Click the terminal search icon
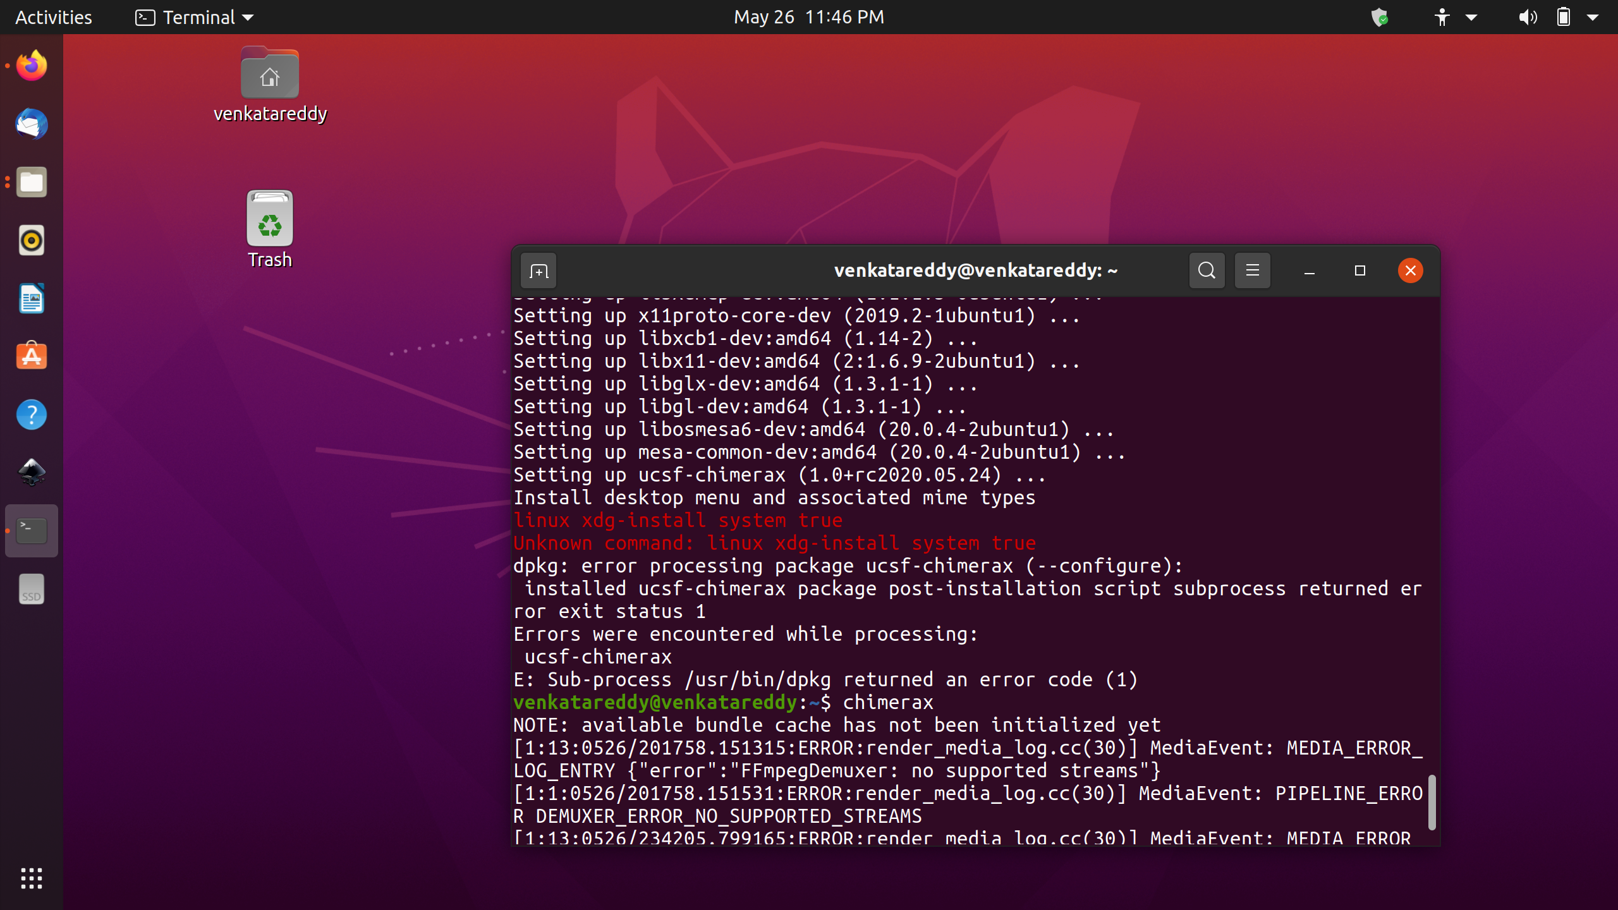 1207,271
